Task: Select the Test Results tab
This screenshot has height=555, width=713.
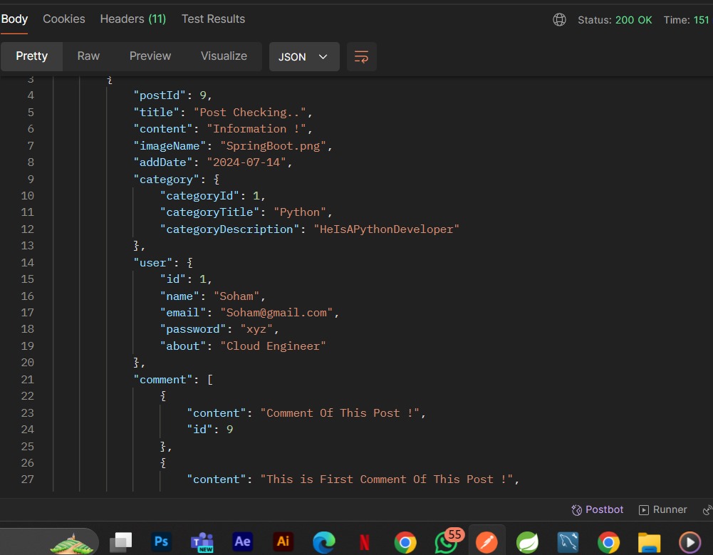Action: click(x=213, y=19)
